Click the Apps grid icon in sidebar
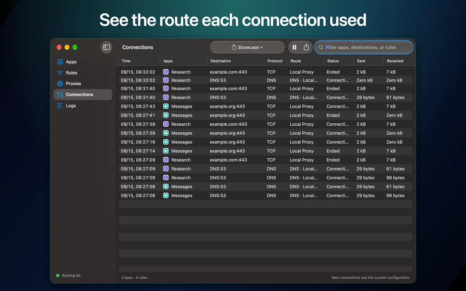This screenshot has width=466, height=291. (60, 62)
